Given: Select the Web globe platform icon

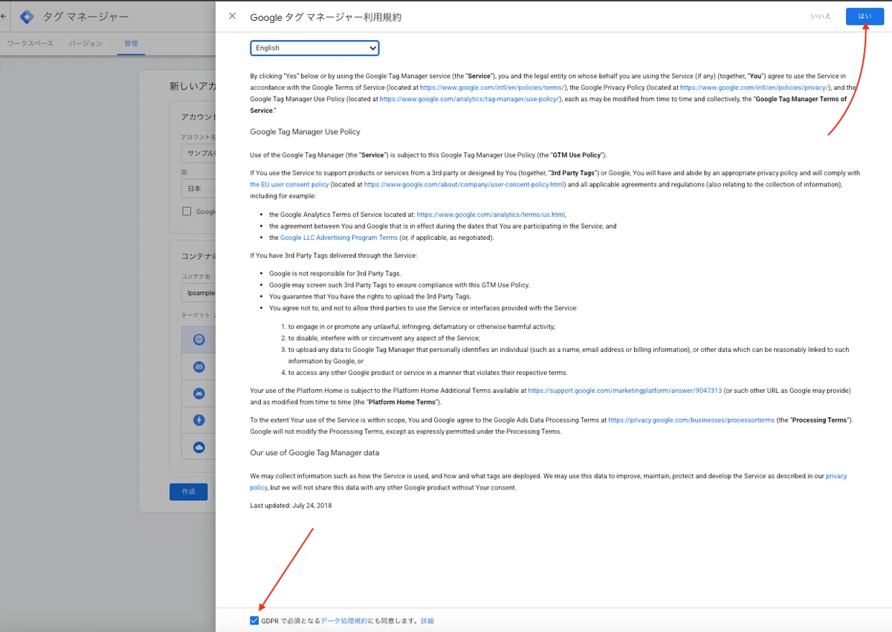Looking at the screenshot, I should click(x=198, y=339).
